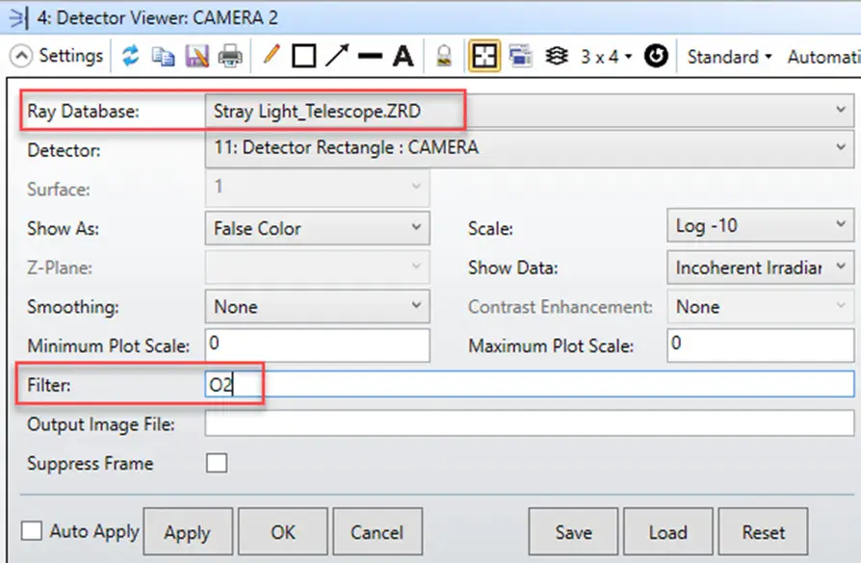Toggle the Suppress Frame checkbox
Image resolution: width=861 pixels, height=563 pixels.
coord(217,463)
